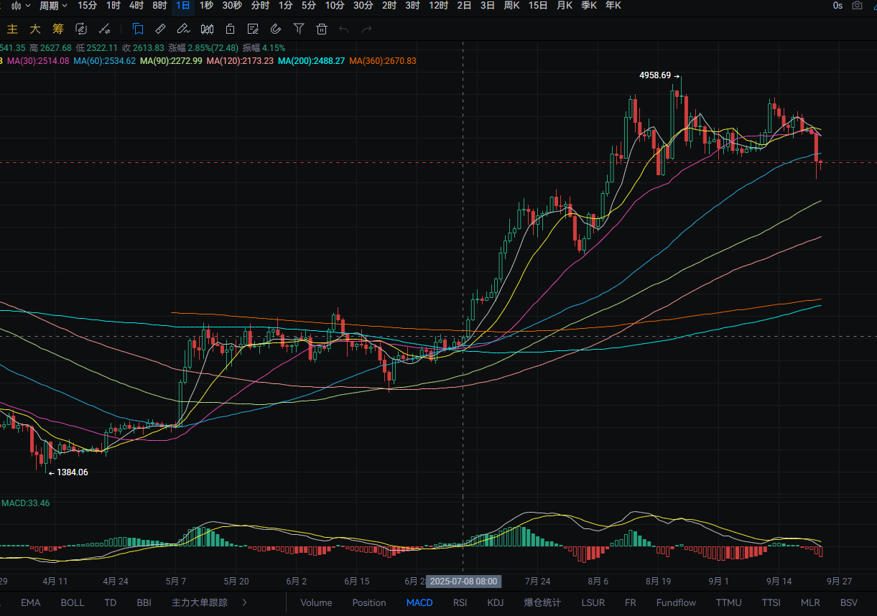Open the 周期 period dropdown
This screenshot has height=616, width=877.
[x=53, y=6]
